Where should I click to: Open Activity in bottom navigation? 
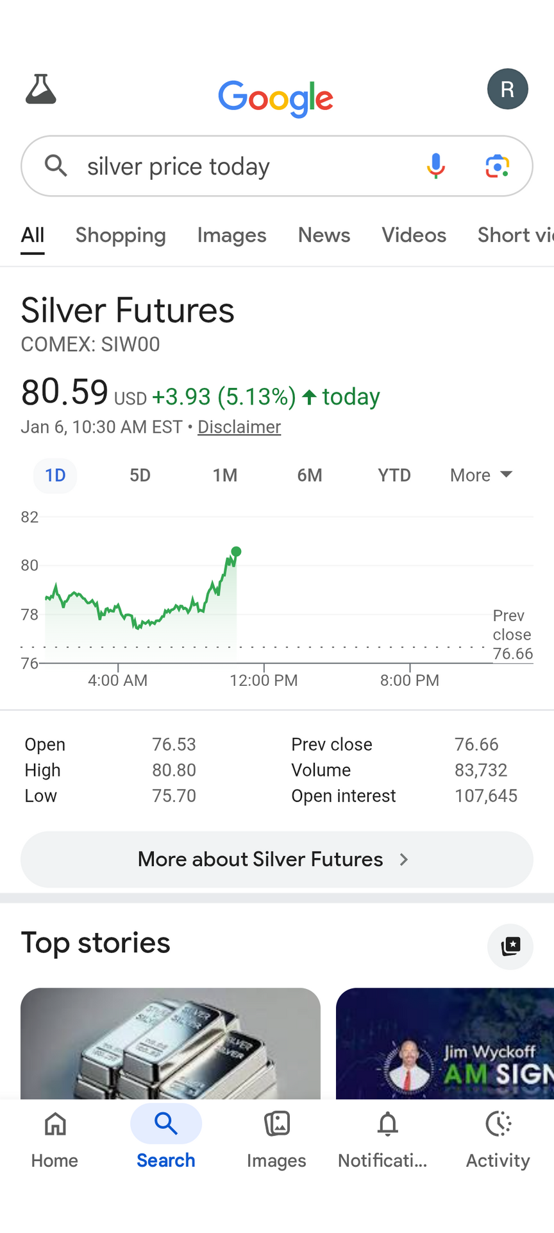498,1141
